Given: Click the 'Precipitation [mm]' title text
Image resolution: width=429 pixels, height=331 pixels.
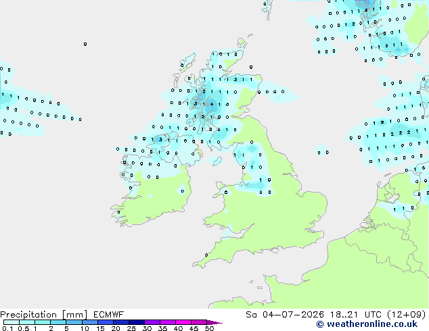Looking at the screenshot, I should (x=43, y=315).
